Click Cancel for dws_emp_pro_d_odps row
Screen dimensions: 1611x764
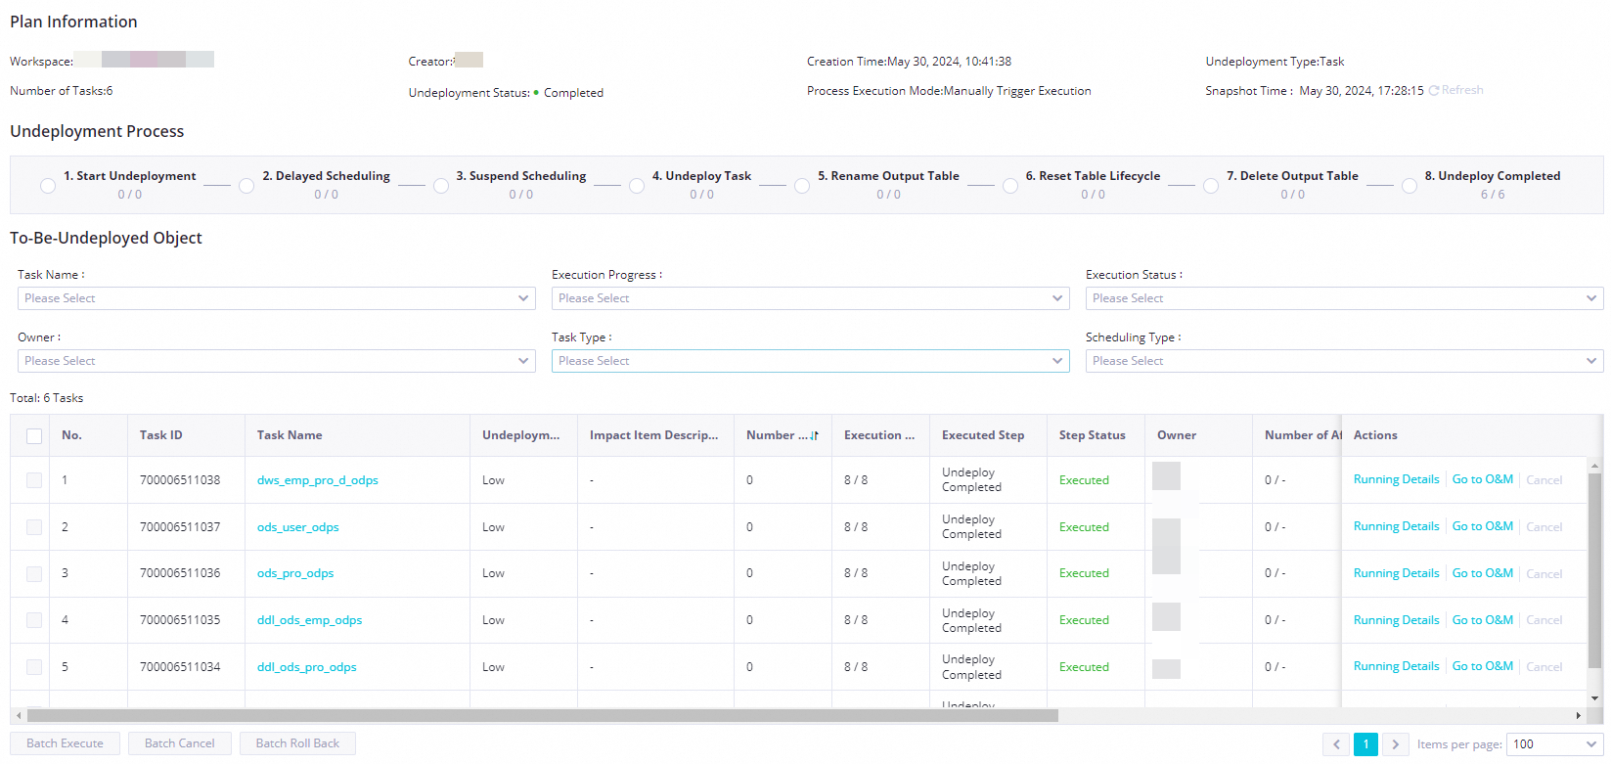pos(1544,480)
